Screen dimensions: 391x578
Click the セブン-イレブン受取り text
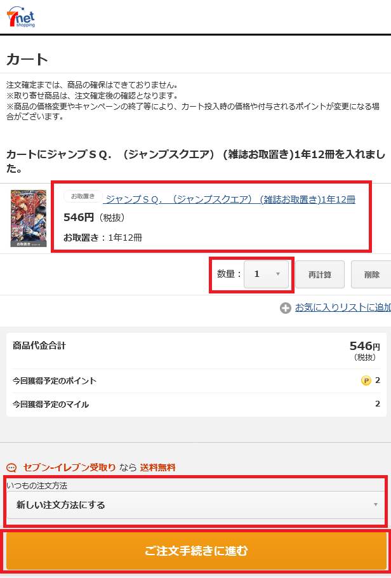click(69, 467)
